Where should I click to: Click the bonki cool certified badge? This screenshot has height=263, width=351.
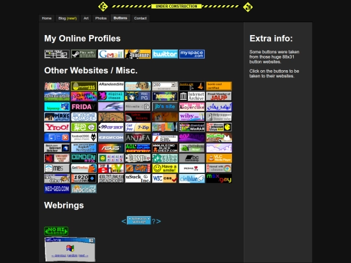219,86
